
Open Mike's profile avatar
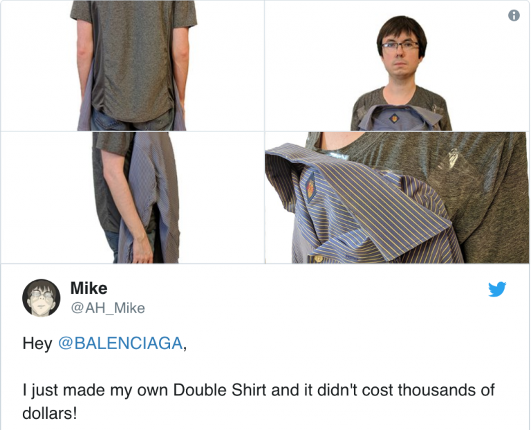pos(41,298)
